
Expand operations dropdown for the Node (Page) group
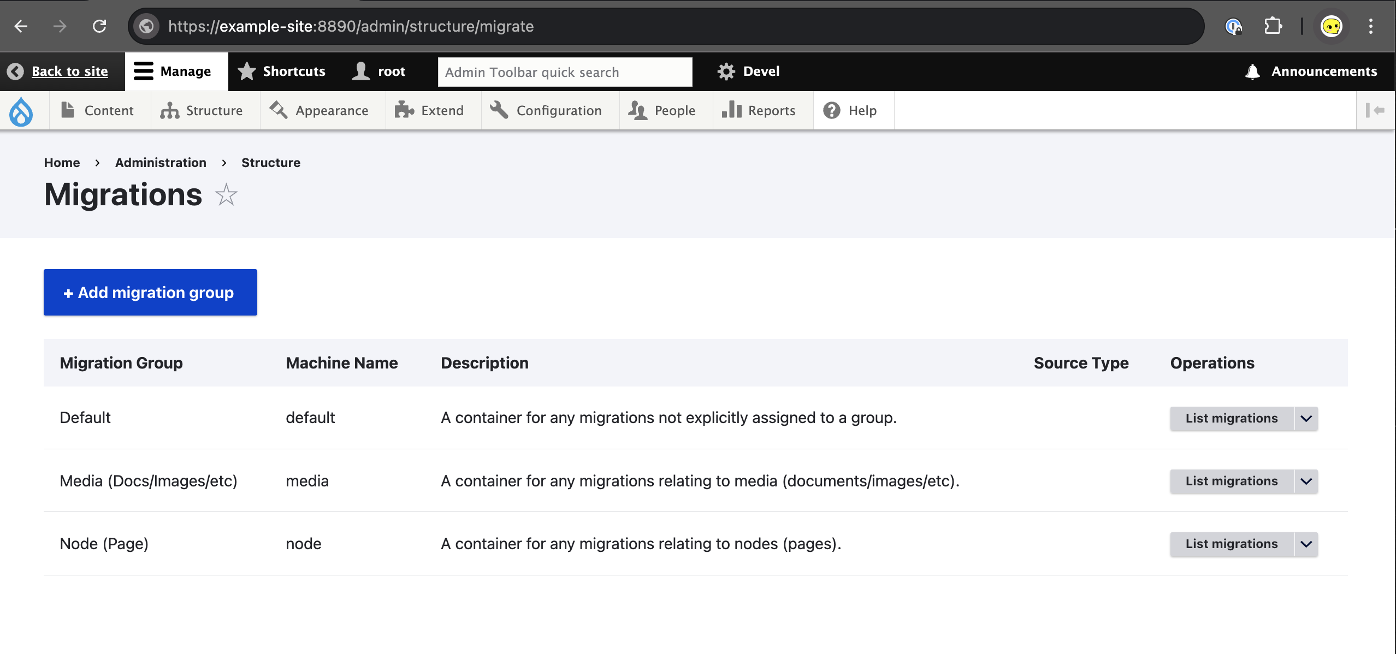point(1306,544)
